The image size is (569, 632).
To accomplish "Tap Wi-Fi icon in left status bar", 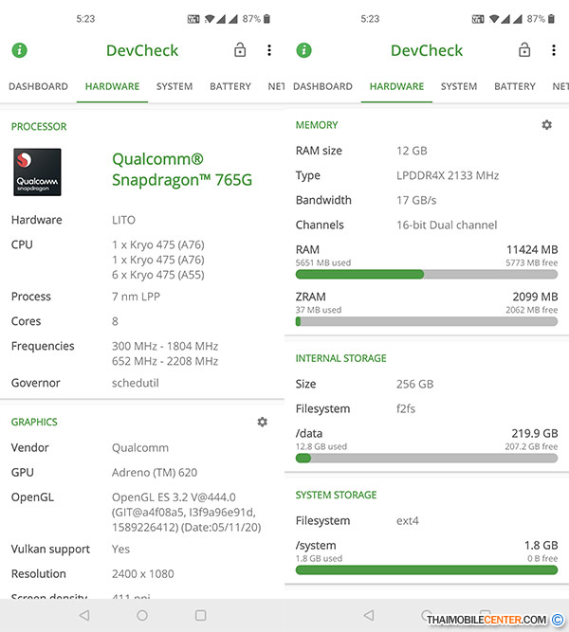I will pos(209,19).
